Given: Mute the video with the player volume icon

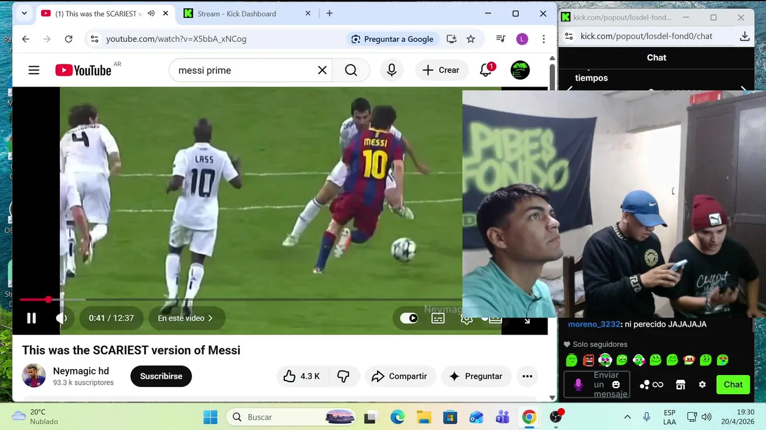Looking at the screenshot, I should pyautogui.click(x=62, y=318).
